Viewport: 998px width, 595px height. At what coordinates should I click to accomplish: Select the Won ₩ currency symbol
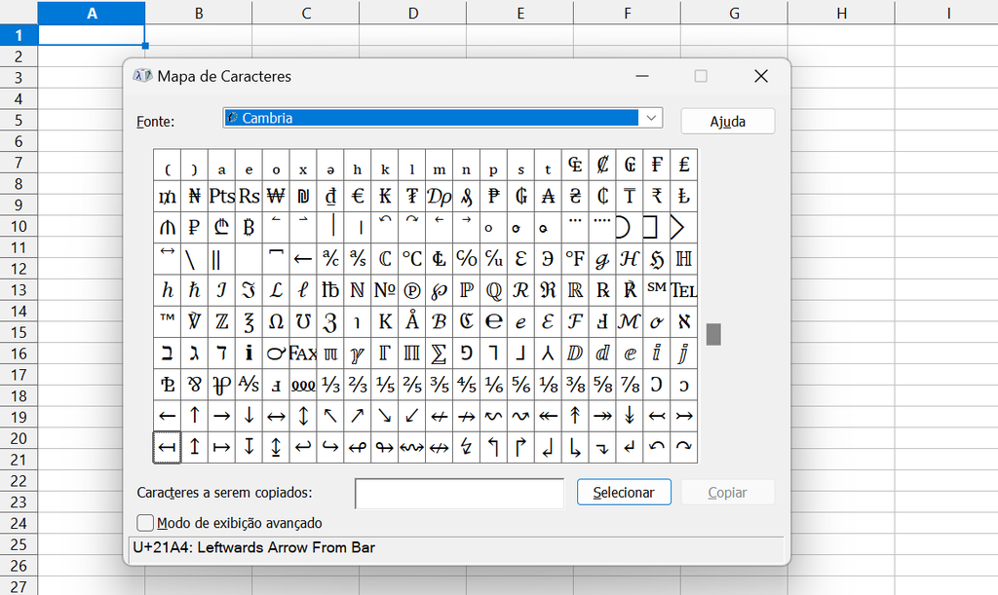[x=276, y=197]
